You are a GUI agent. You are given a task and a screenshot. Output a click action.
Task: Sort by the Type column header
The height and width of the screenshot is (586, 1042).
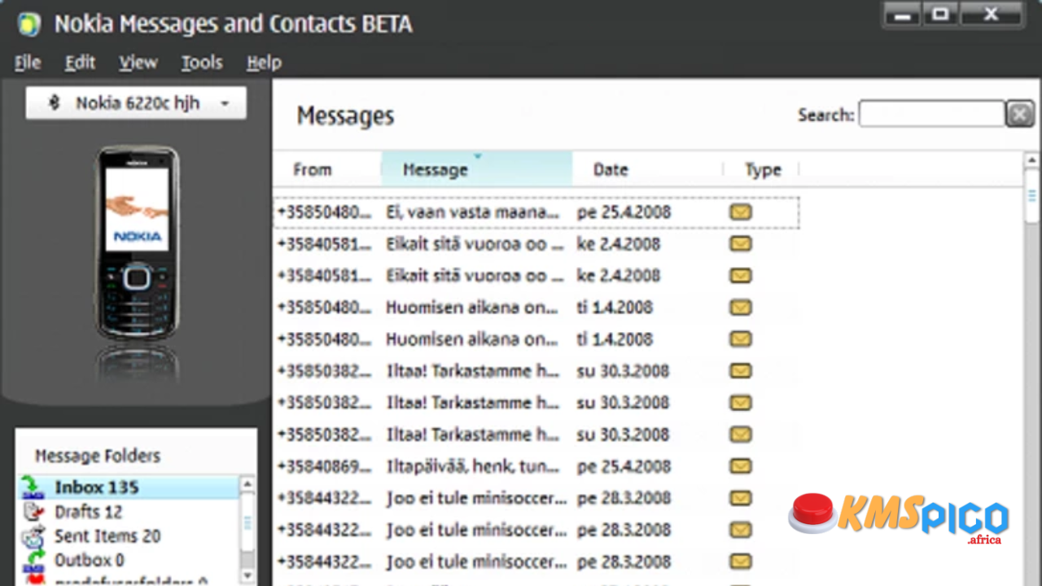click(761, 169)
